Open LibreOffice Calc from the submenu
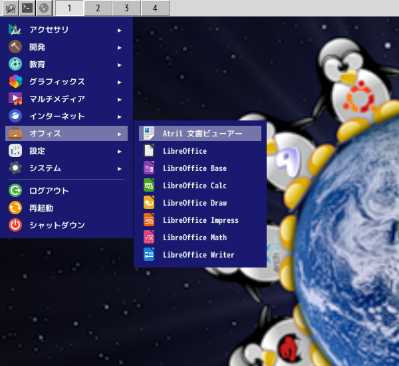 coord(200,186)
